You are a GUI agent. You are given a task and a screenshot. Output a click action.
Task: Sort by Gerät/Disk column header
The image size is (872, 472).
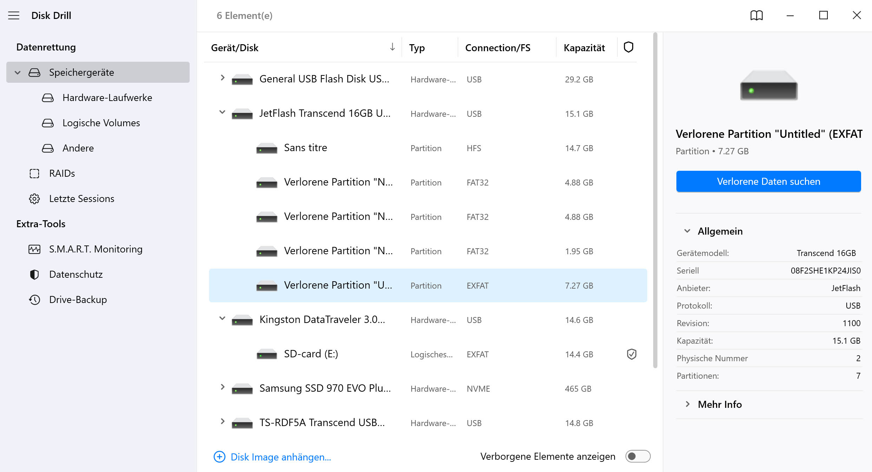pos(235,48)
